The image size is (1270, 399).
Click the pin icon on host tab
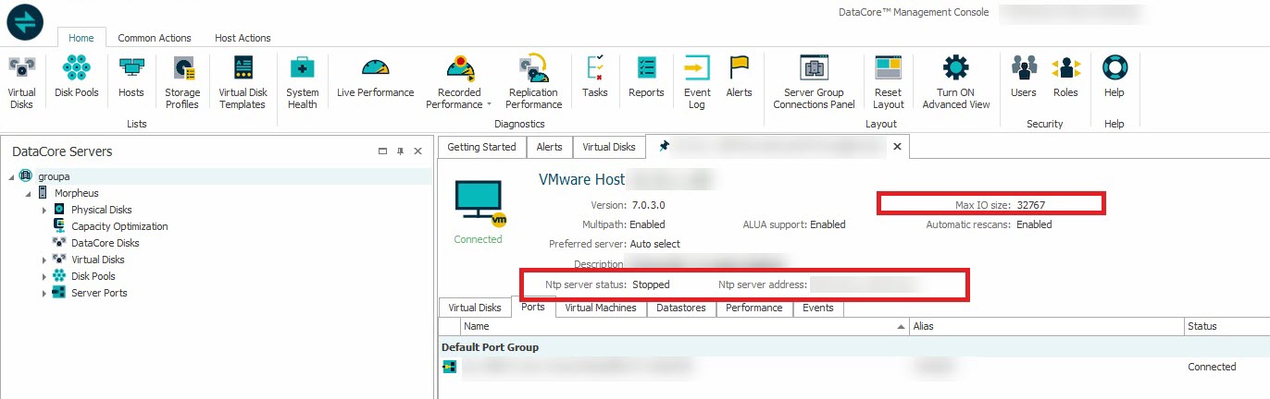pyautogui.click(x=664, y=147)
